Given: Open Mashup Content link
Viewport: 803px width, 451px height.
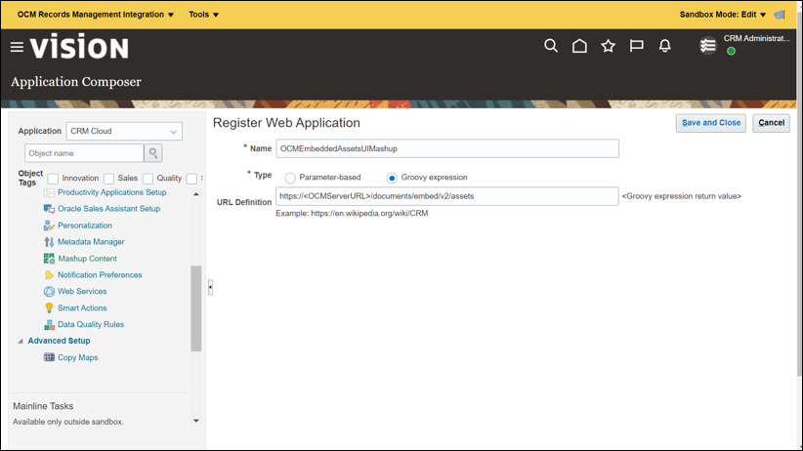Looking at the screenshot, I should pos(87,259).
